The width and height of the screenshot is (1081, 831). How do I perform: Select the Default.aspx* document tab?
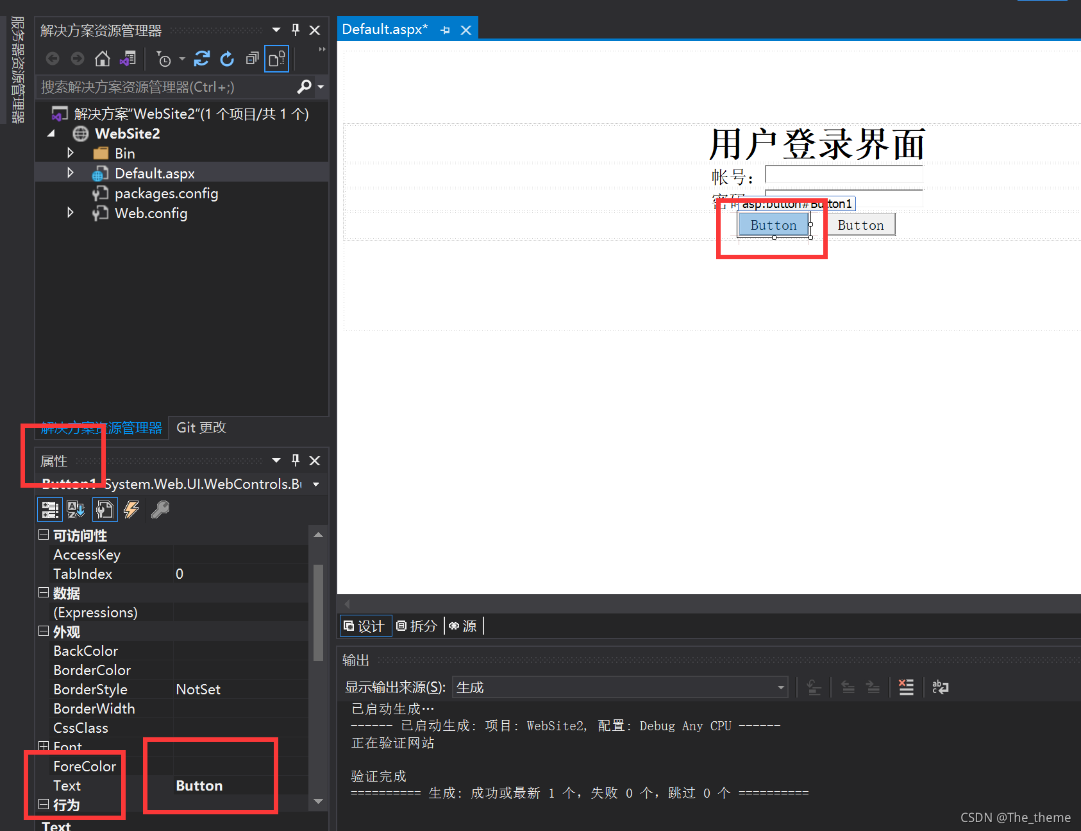[x=385, y=30]
